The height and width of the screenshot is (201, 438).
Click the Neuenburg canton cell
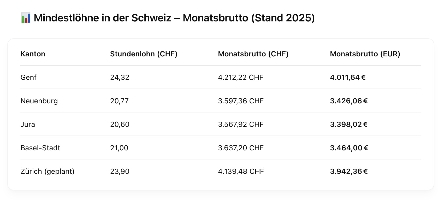(39, 101)
